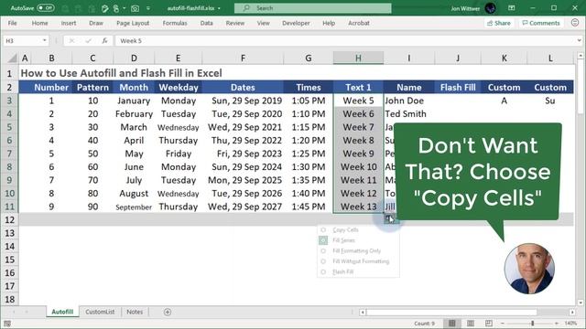Switch to the Home ribbon tab
Viewport: 586px width, 329px height.
pyautogui.click(x=39, y=23)
